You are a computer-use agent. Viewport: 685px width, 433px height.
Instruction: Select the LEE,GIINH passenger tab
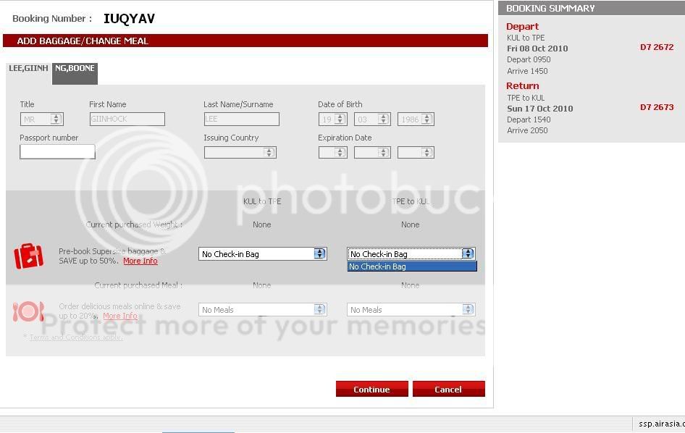click(x=28, y=69)
